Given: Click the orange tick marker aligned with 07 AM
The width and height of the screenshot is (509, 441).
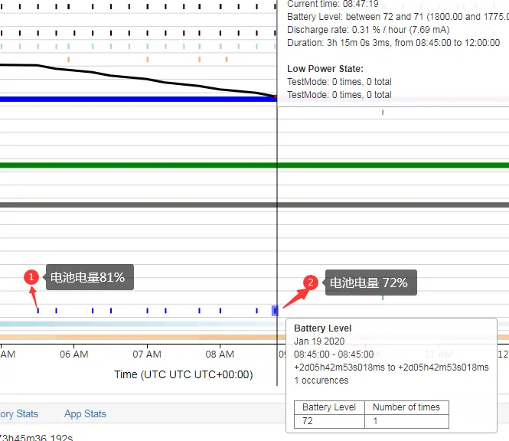Looking at the screenshot, I should coord(148,59).
